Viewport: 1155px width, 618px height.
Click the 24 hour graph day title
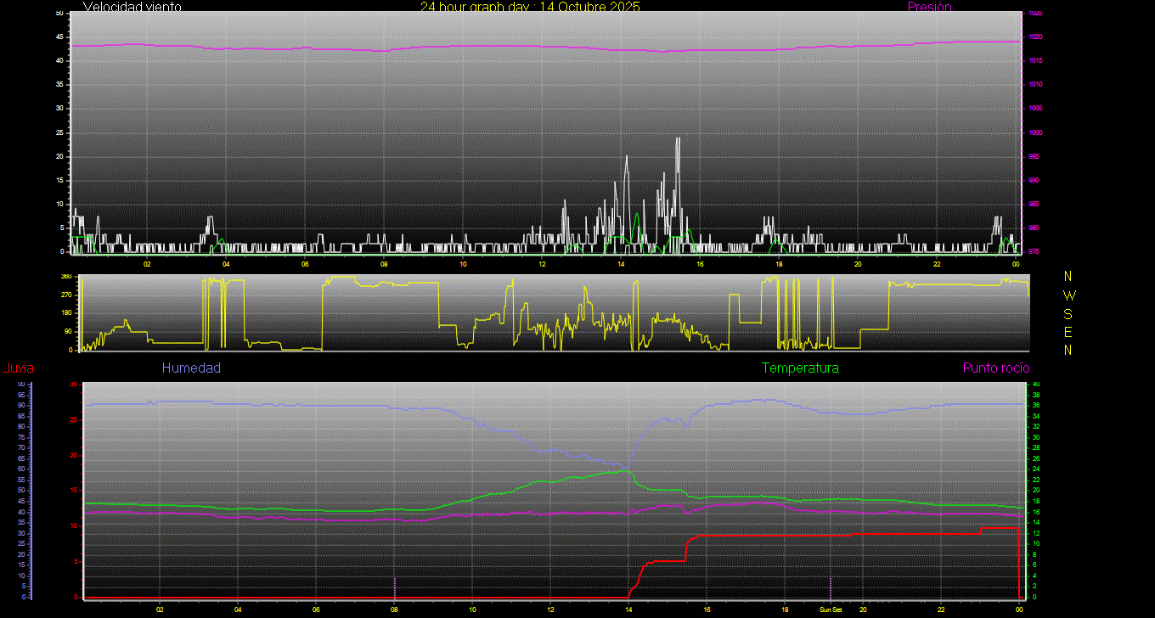(x=530, y=7)
